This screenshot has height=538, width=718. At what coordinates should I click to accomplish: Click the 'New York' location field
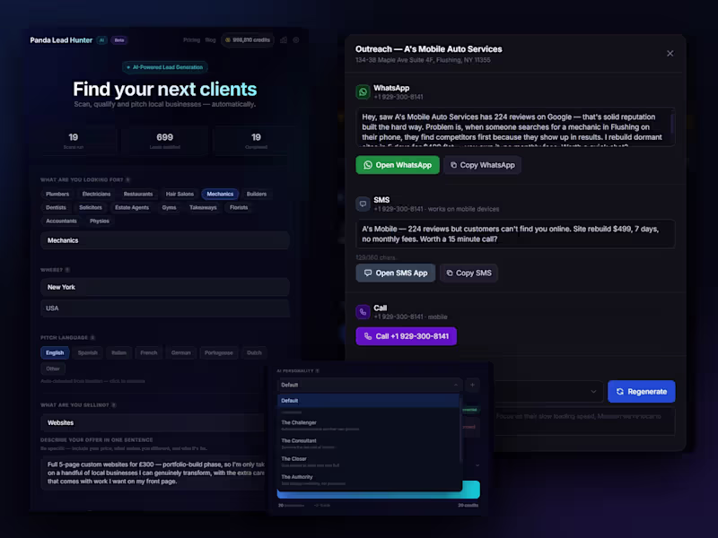(x=165, y=287)
